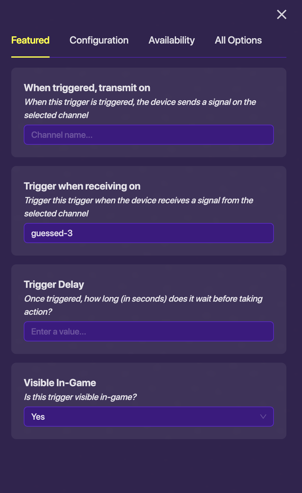This screenshot has width=302, height=493.
Task: Switch to the Featured tab
Action: point(30,40)
